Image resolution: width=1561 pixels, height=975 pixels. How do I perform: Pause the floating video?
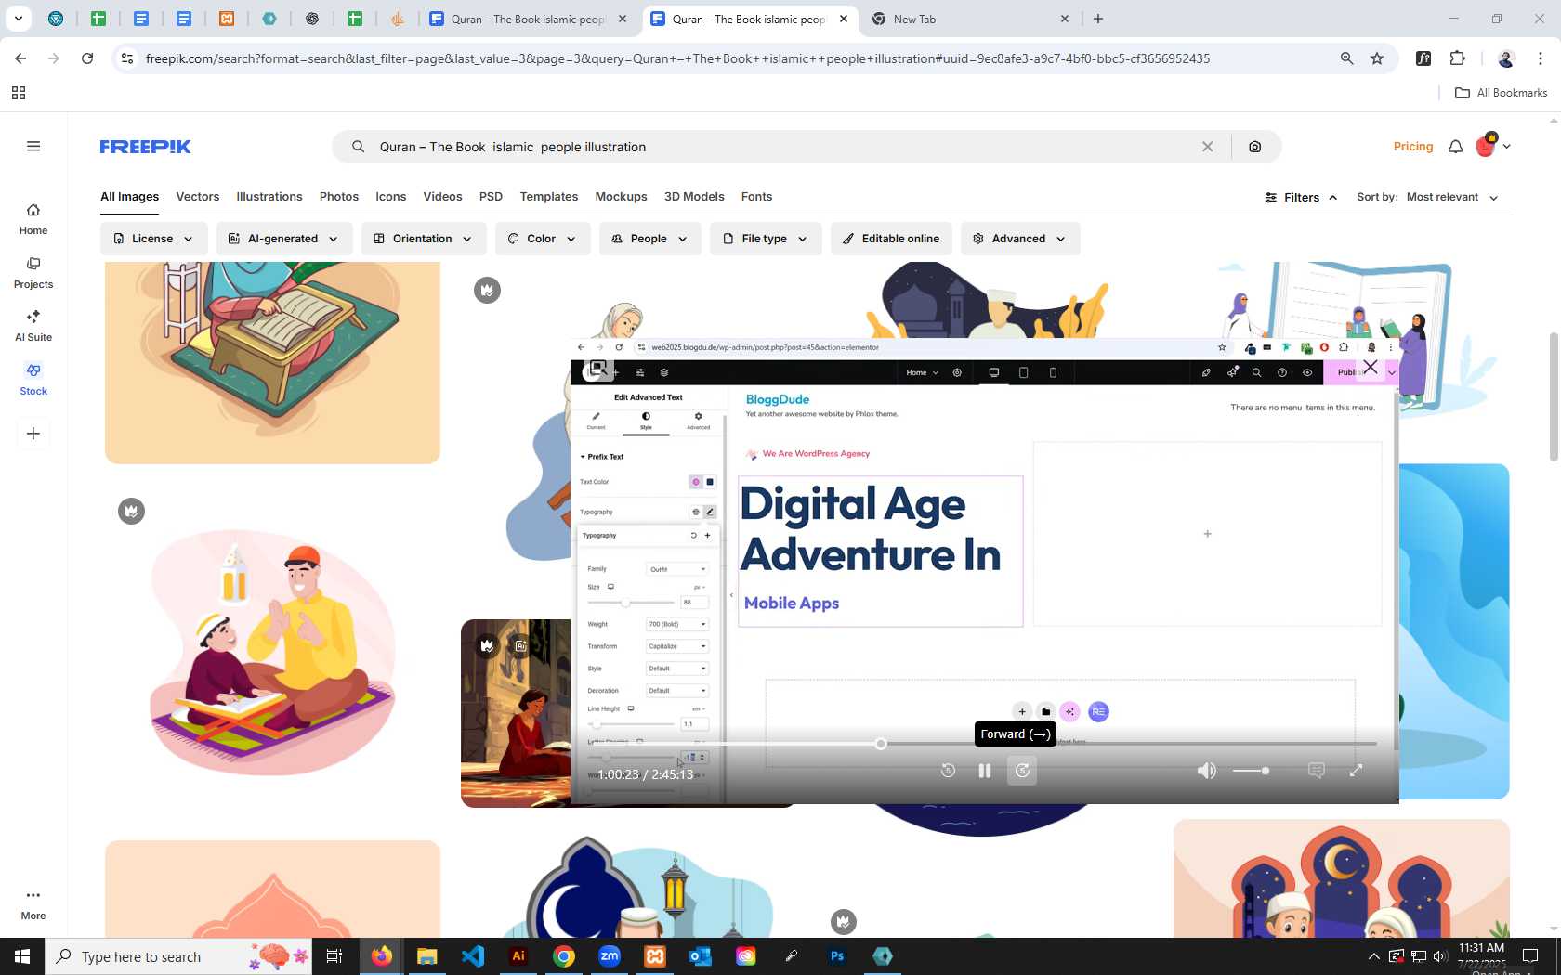(x=985, y=771)
